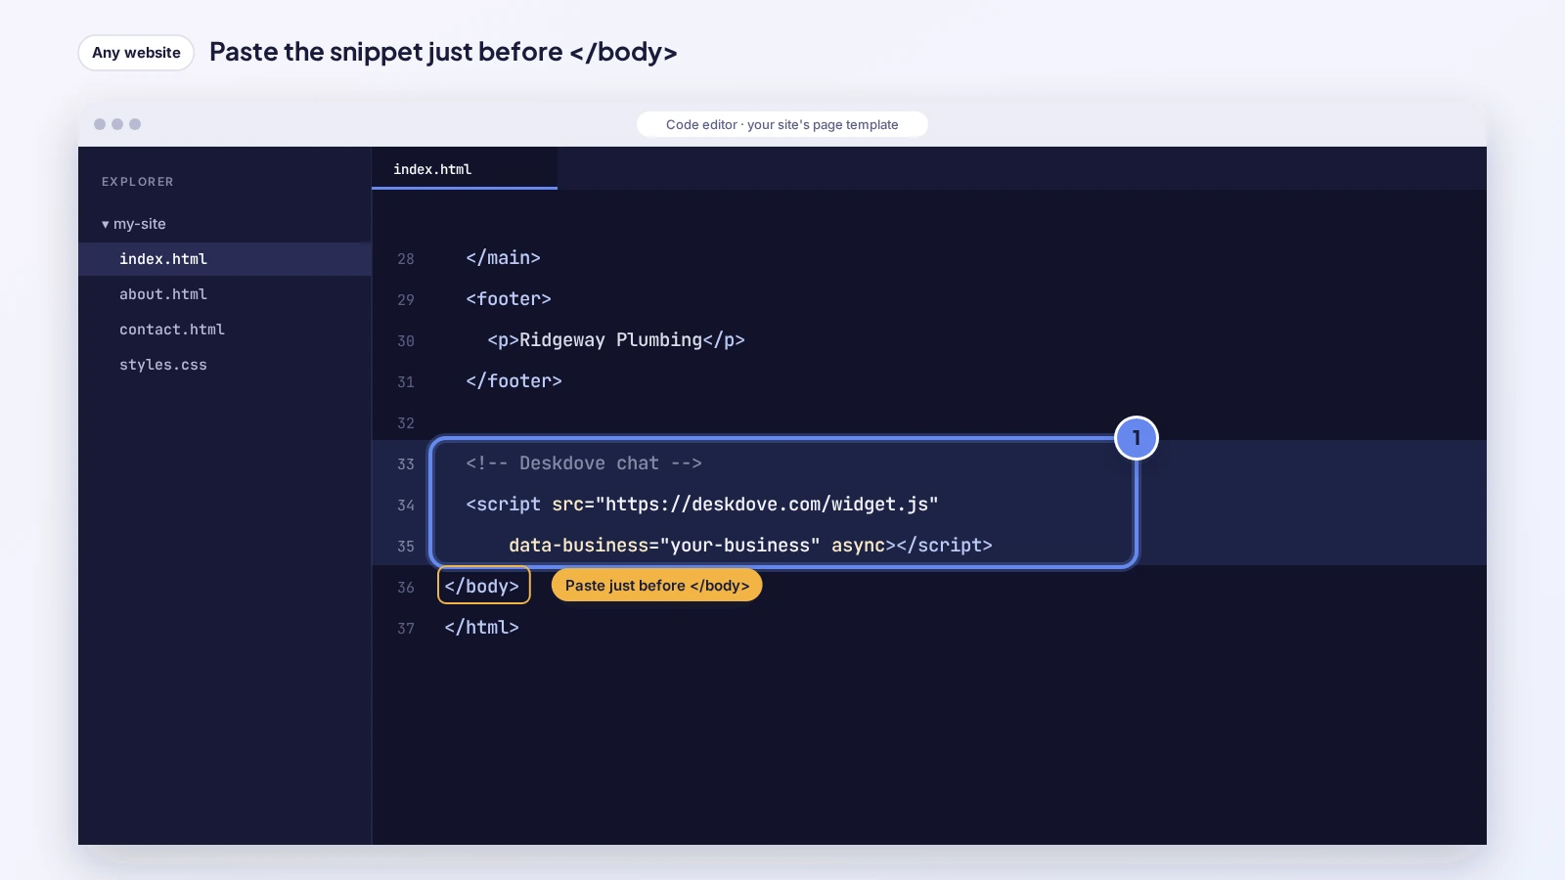Open styles.css file

click(x=163, y=365)
